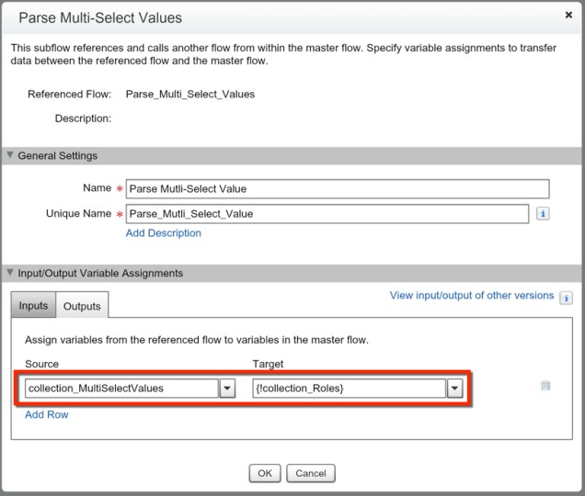Focus the Unique Name input field
The image size is (585, 496).
pos(327,214)
